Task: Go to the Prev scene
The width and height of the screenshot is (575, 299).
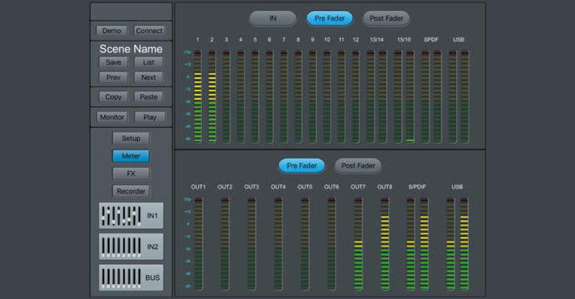Action: 113,77
